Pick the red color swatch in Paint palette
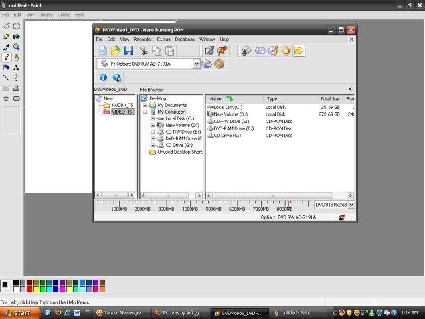425x319 pixels. [x=29, y=289]
